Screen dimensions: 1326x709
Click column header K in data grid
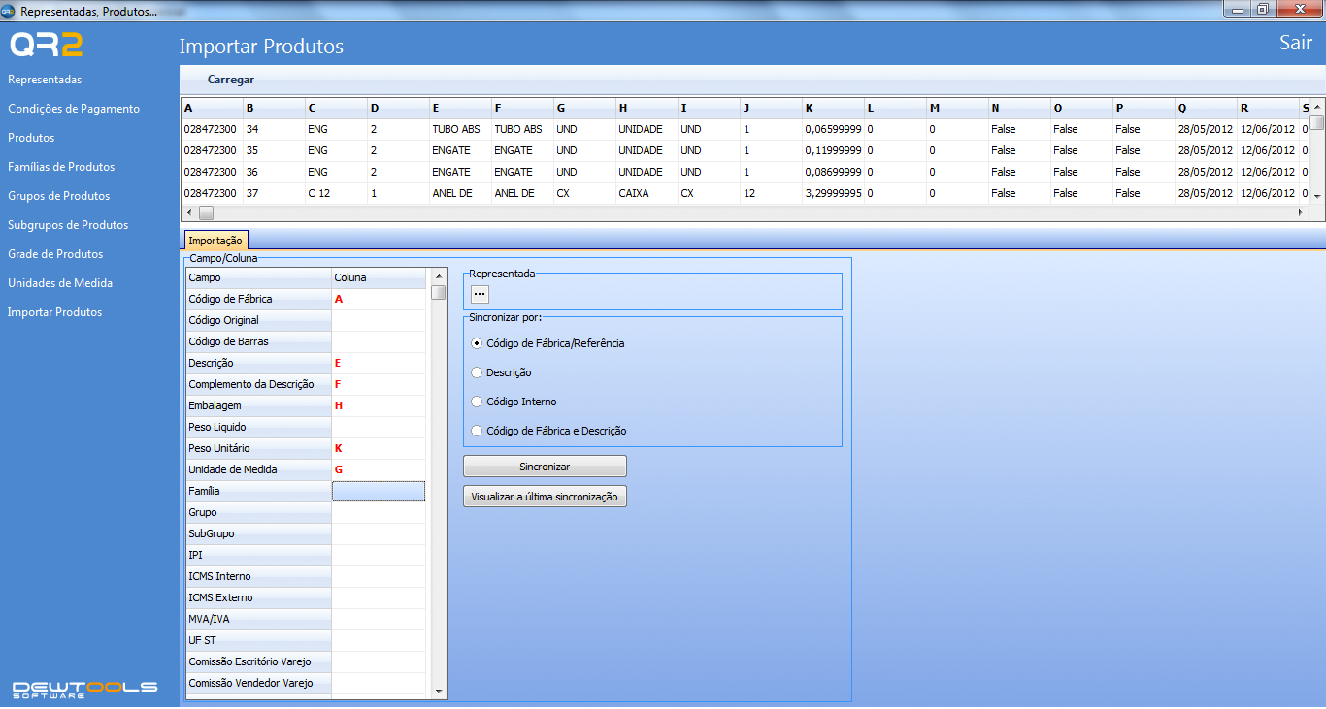coord(833,108)
